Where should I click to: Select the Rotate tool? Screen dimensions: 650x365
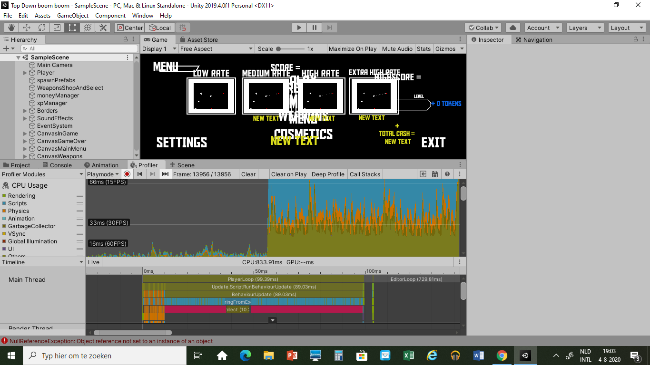coord(42,28)
